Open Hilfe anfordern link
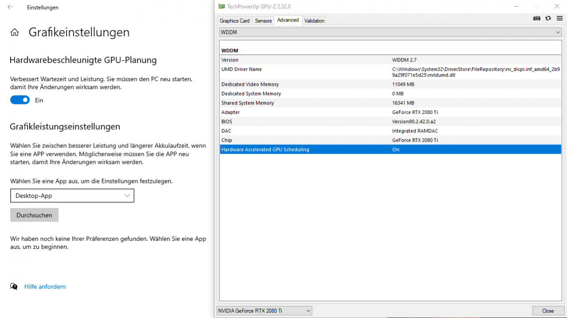Image resolution: width=567 pixels, height=318 pixels. tap(45, 287)
